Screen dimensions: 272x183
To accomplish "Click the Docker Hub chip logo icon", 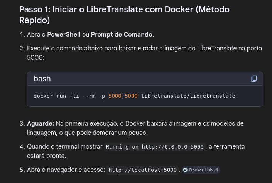I will (186, 170).
